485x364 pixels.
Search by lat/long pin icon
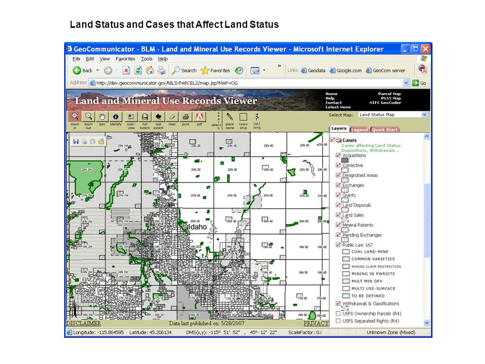click(257, 117)
